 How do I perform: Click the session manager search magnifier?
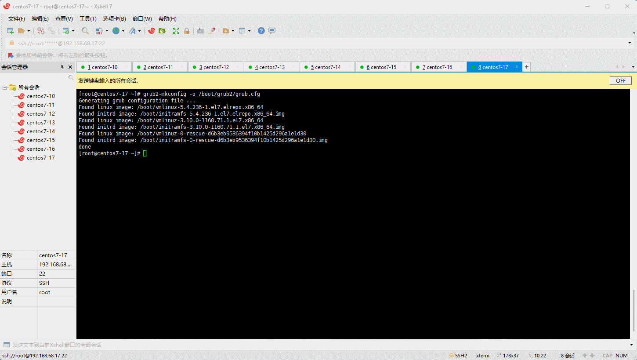[x=71, y=78]
